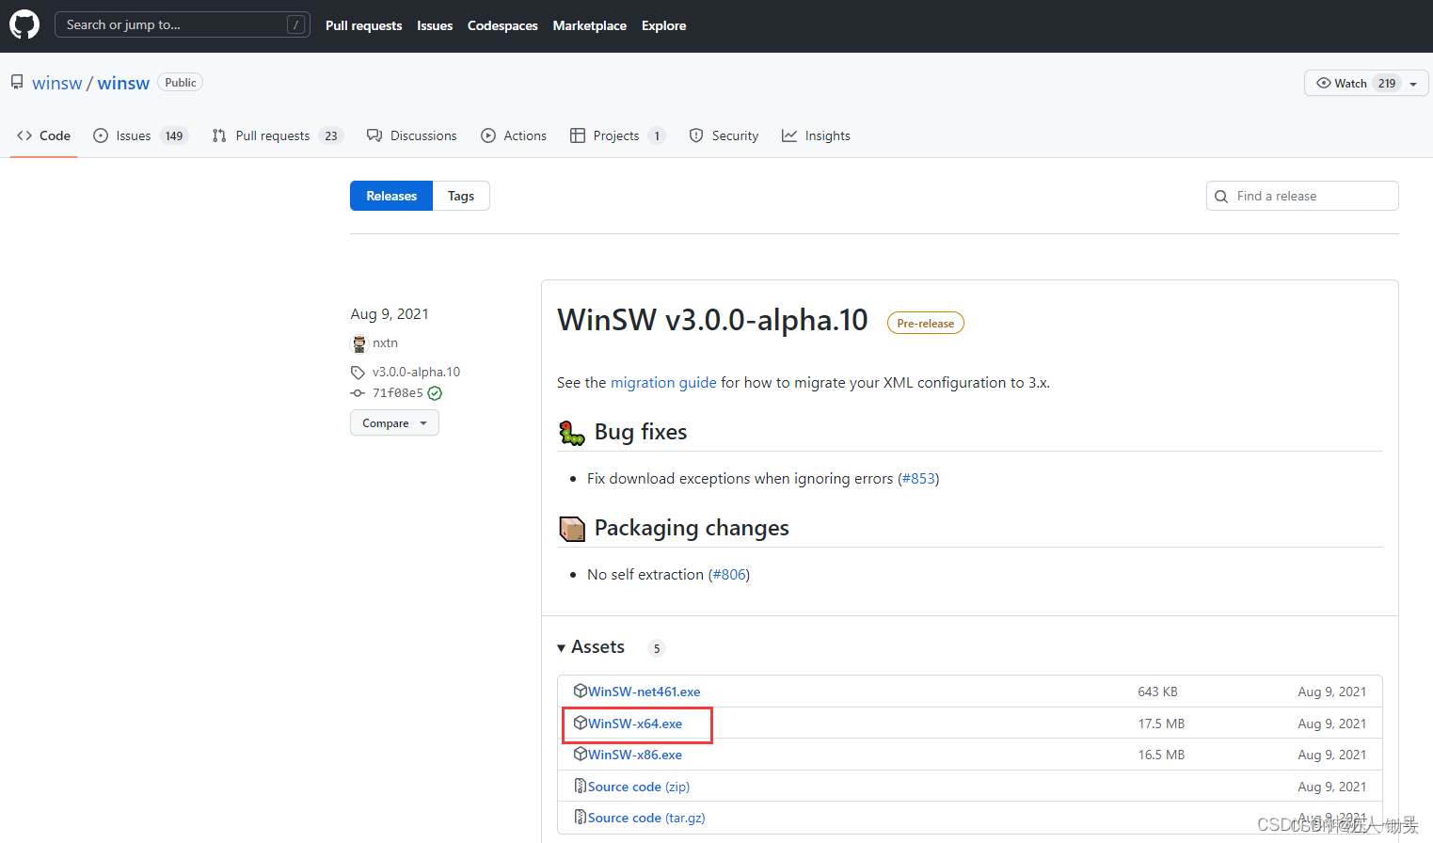The image size is (1433, 843).
Task: Open the Compare dropdown
Action: (394, 422)
